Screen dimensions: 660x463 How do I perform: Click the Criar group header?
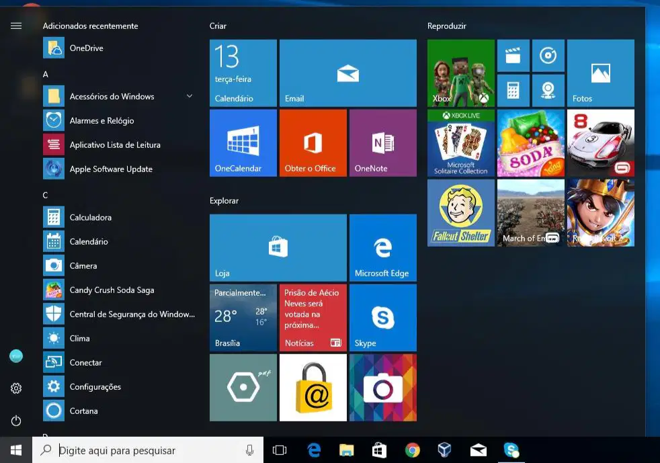point(218,26)
